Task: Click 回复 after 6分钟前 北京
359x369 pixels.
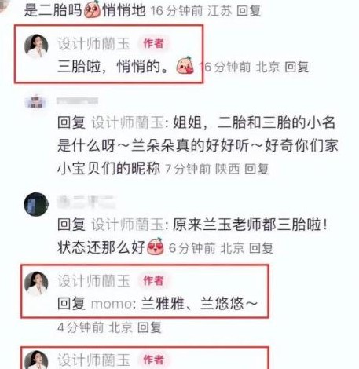Action: coord(261,248)
